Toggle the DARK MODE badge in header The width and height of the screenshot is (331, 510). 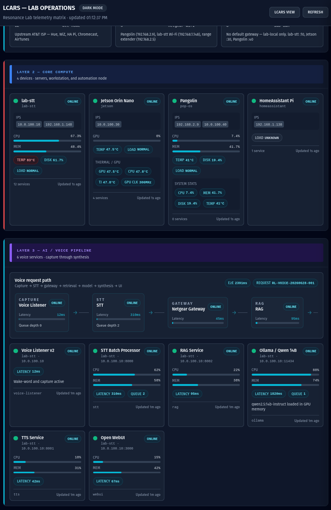93,8
